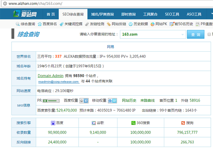This screenshot has height=149, width=213.
Task: Open the ASO工具 menu
Action: click(x=194, y=14)
